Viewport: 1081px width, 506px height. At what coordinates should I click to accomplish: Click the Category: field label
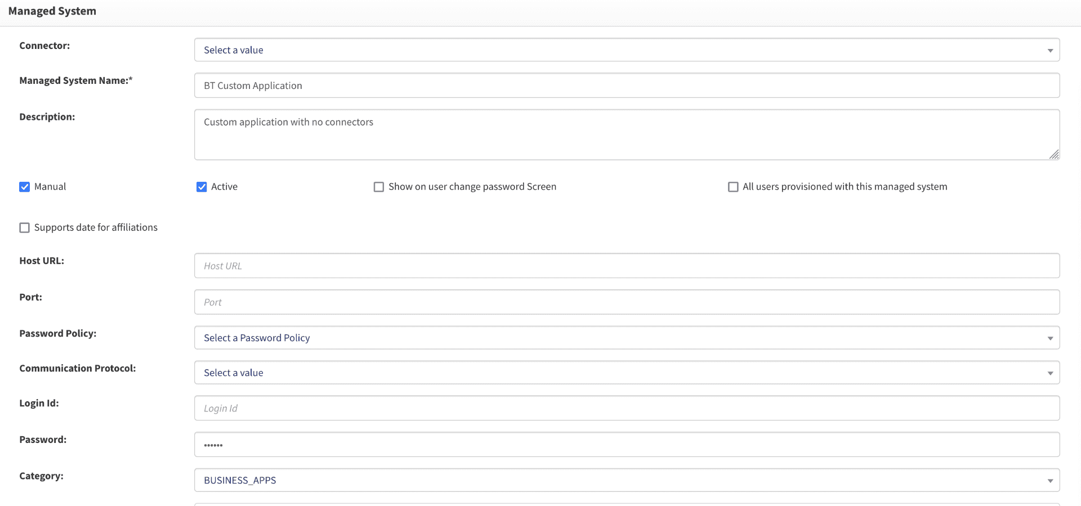tap(41, 476)
